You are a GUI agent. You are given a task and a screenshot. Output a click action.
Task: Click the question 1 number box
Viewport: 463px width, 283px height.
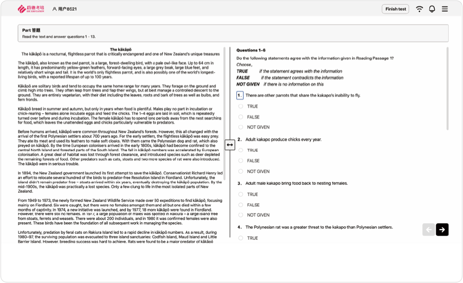pos(240,95)
